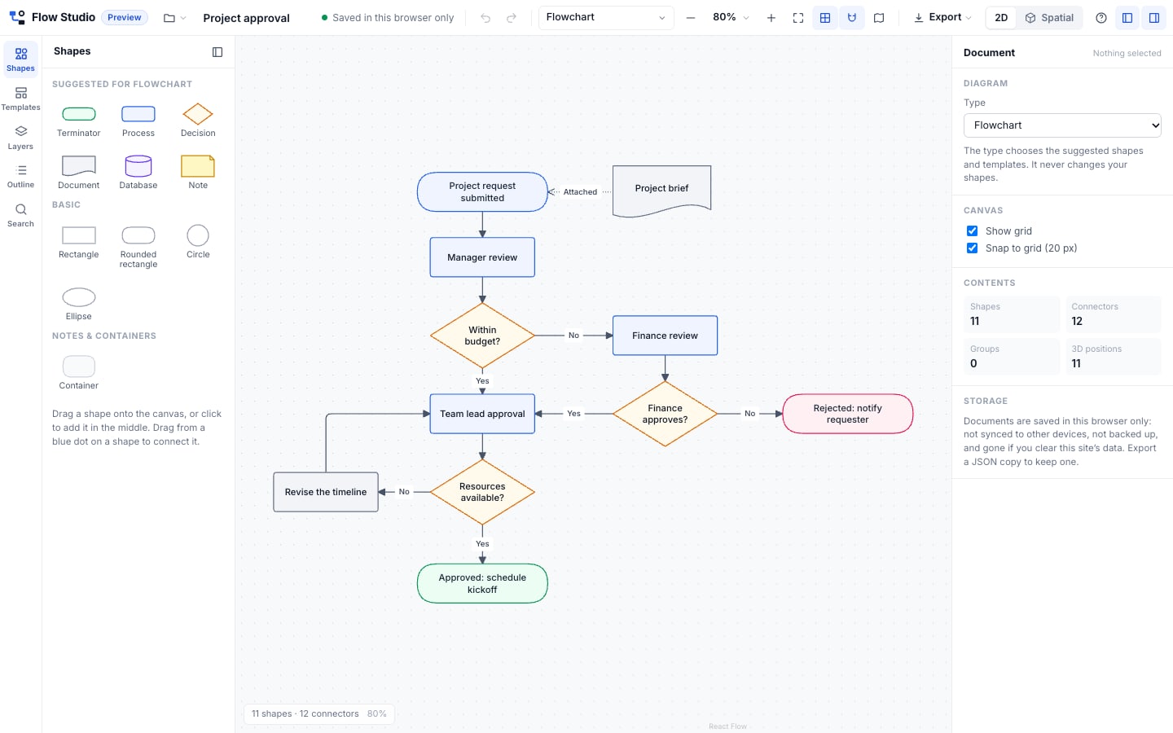Image resolution: width=1173 pixels, height=733 pixels.
Task: Open the help question-mark icon
Action: pyautogui.click(x=1101, y=18)
